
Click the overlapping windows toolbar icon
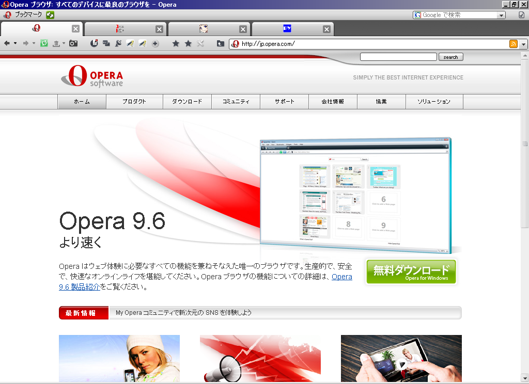(x=106, y=43)
